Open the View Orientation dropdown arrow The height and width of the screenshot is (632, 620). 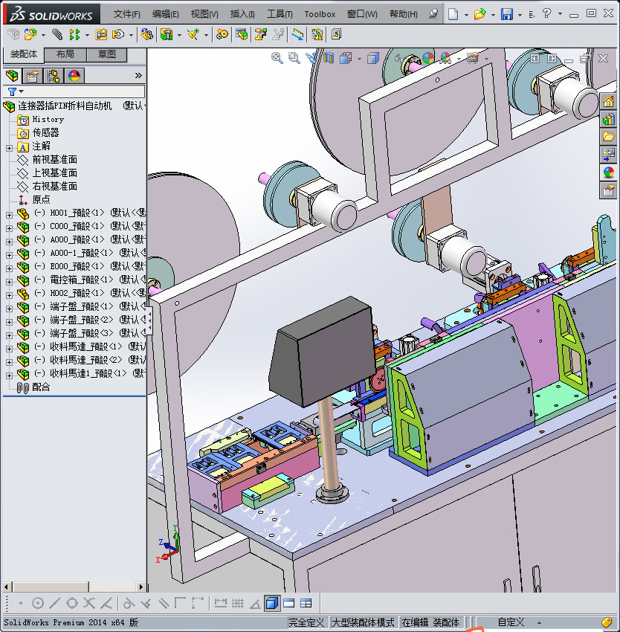[x=359, y=59]
